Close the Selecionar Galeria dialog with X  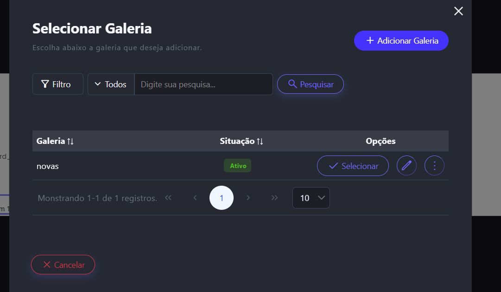(x=458, y=11)
